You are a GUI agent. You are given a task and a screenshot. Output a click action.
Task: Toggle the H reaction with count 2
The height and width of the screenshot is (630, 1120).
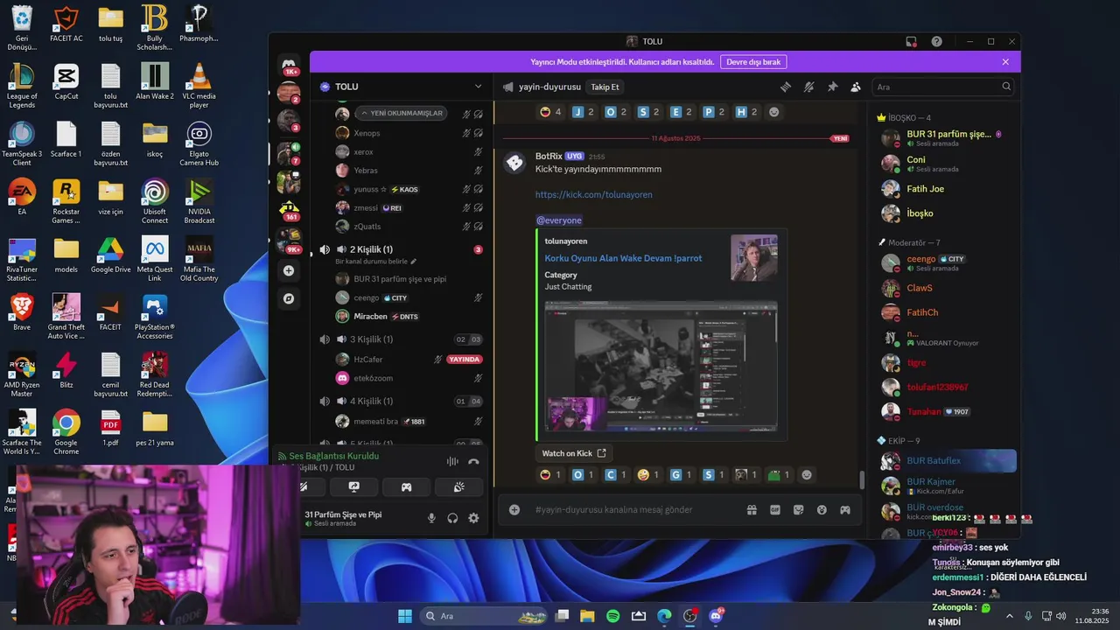tap(746, 112)
